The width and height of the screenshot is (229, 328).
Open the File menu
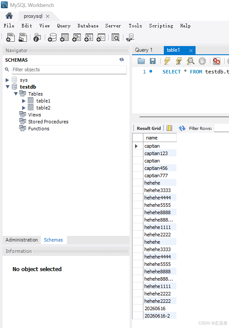point(9,26)
